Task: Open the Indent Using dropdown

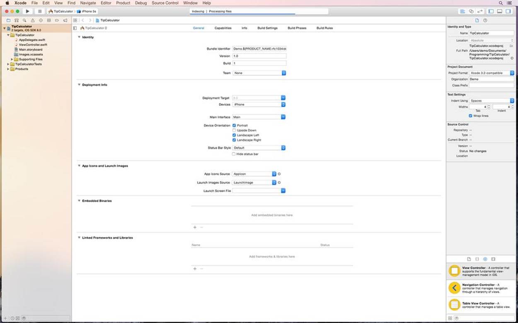Action: click(x=492, y=101)
